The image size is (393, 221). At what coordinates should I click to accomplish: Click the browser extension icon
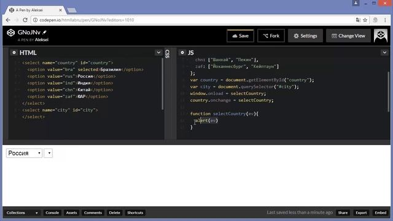coord(375,20)
